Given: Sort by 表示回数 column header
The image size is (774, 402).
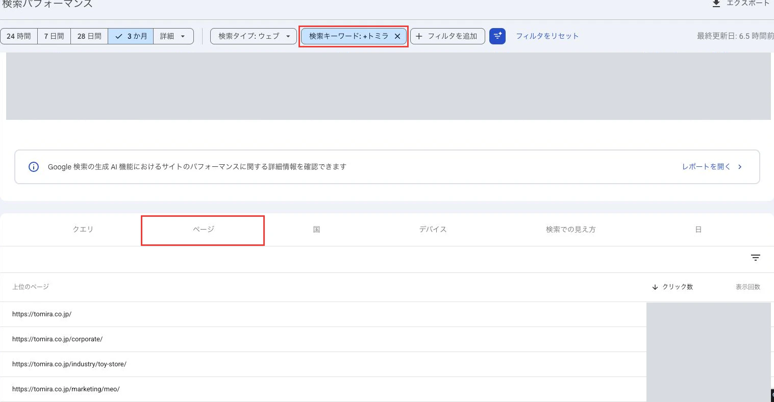Looking at the screenshot, I should [x=748, y=287].
